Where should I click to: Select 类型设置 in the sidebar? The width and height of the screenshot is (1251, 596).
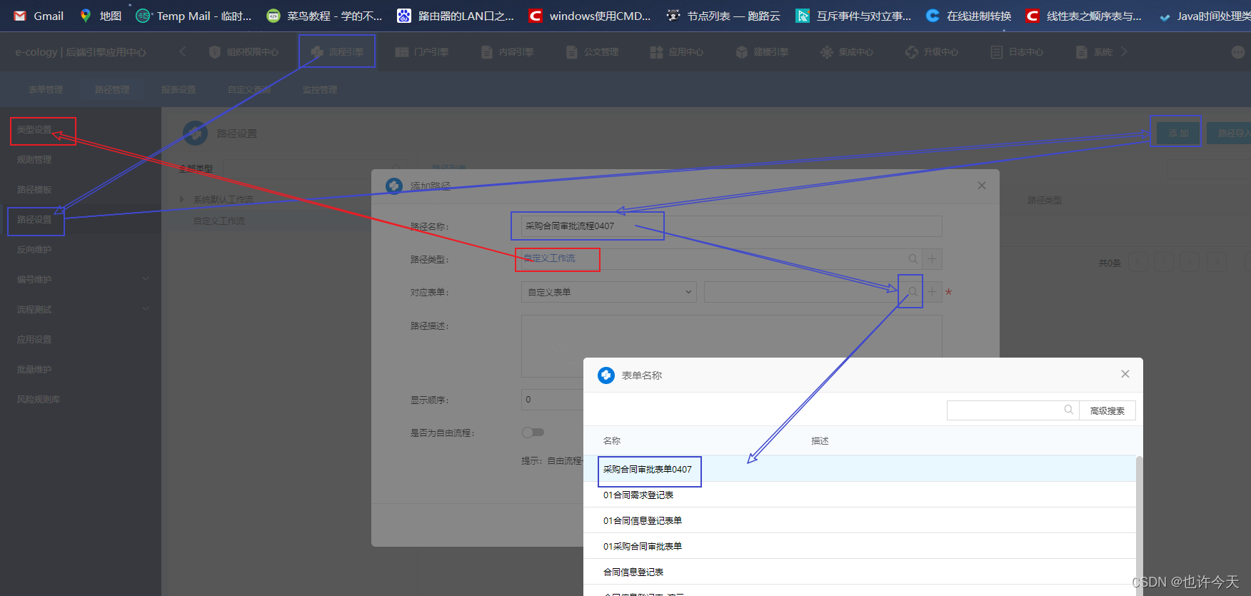[34, 130]
